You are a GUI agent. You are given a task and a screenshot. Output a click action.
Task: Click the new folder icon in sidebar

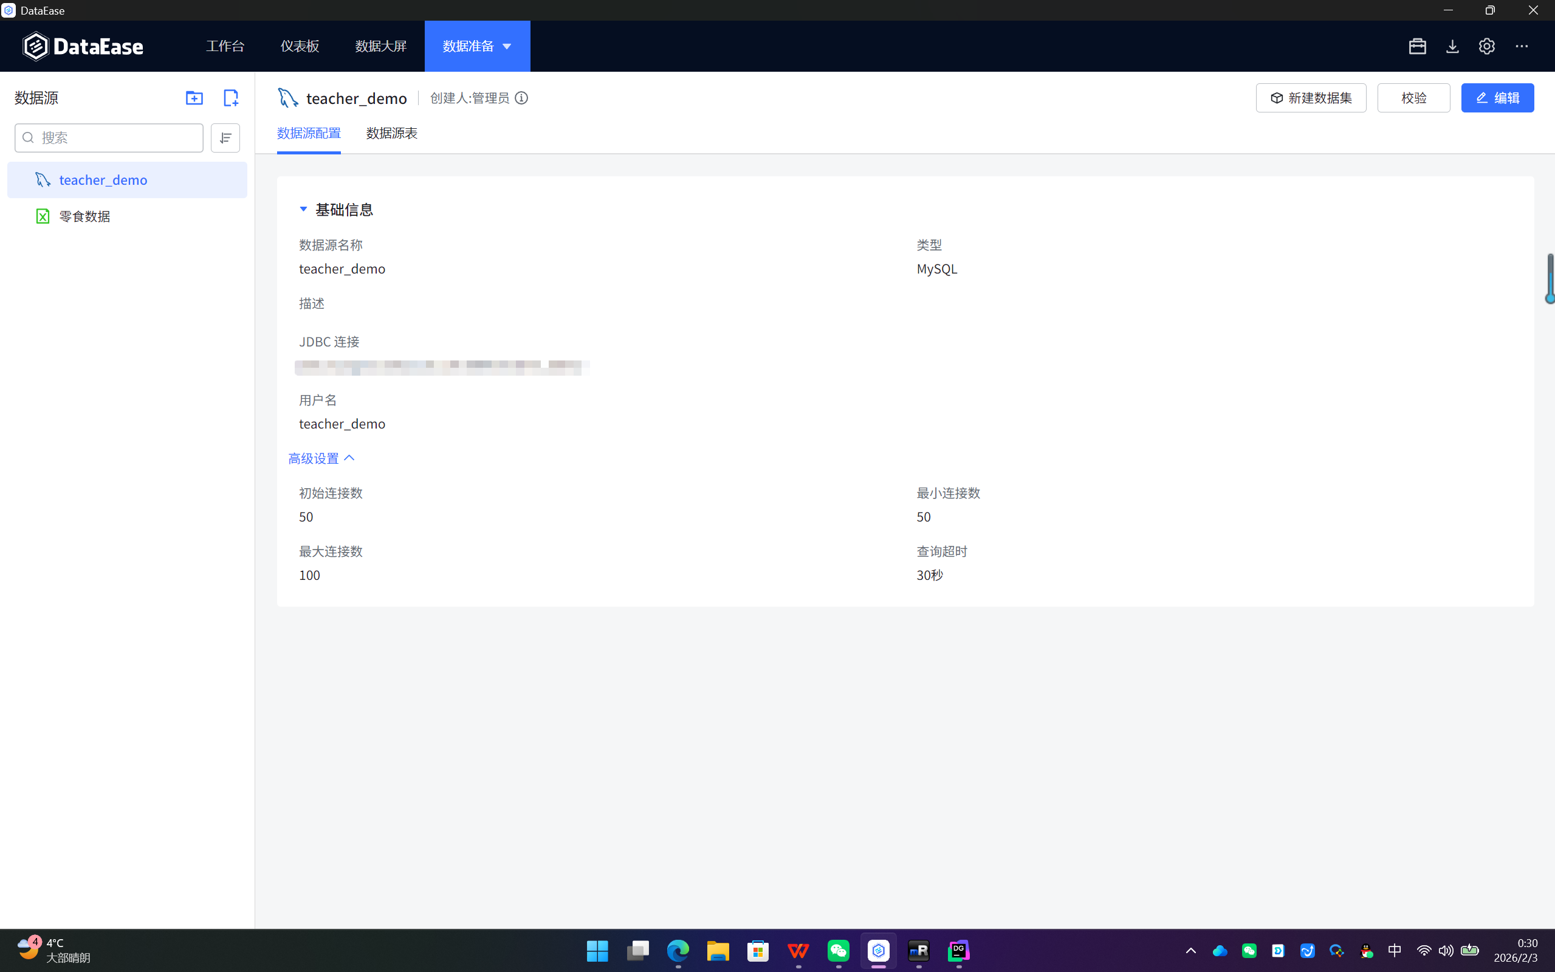(x=194, y=98)
